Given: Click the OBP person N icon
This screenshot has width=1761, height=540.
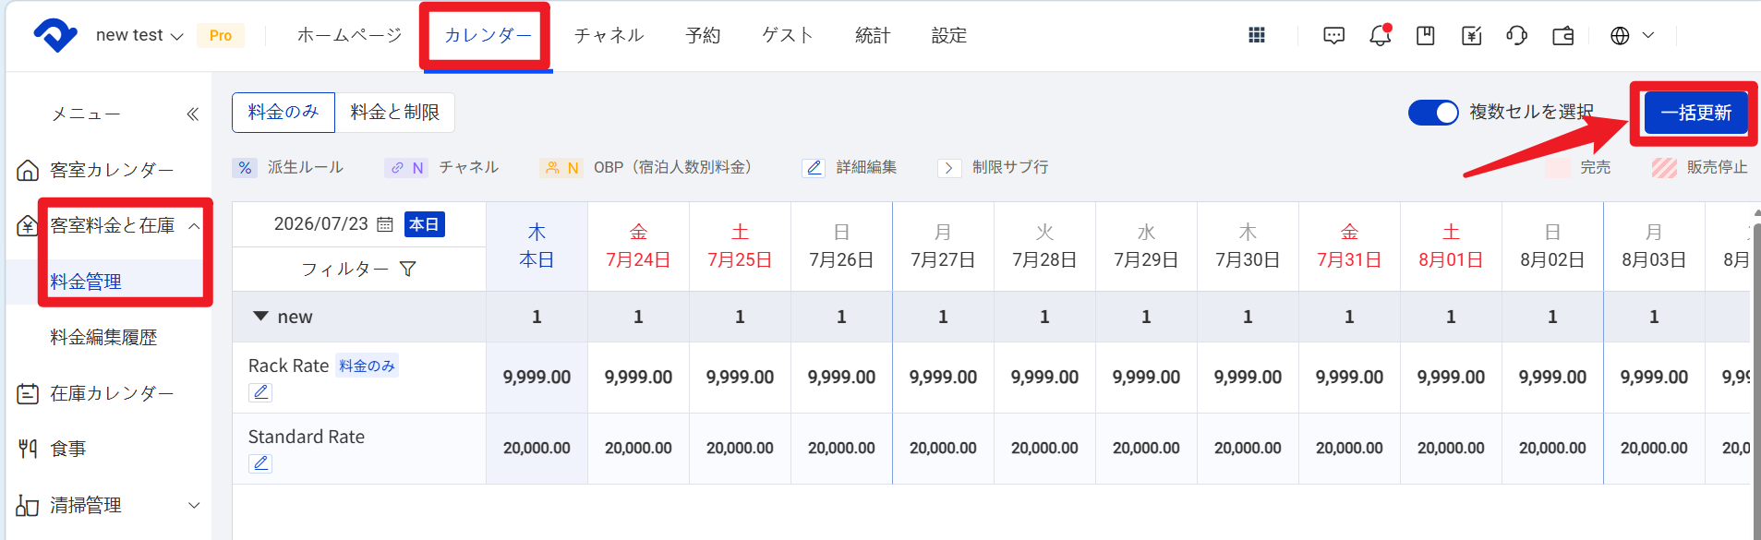Looking at the screenshot, I should 561,167.
